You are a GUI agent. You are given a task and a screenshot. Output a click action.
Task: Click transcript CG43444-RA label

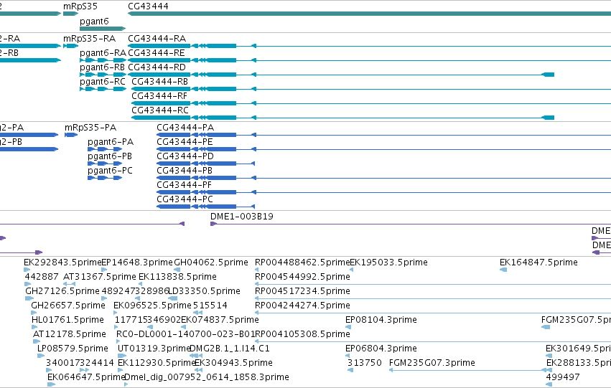click(157, 39)
